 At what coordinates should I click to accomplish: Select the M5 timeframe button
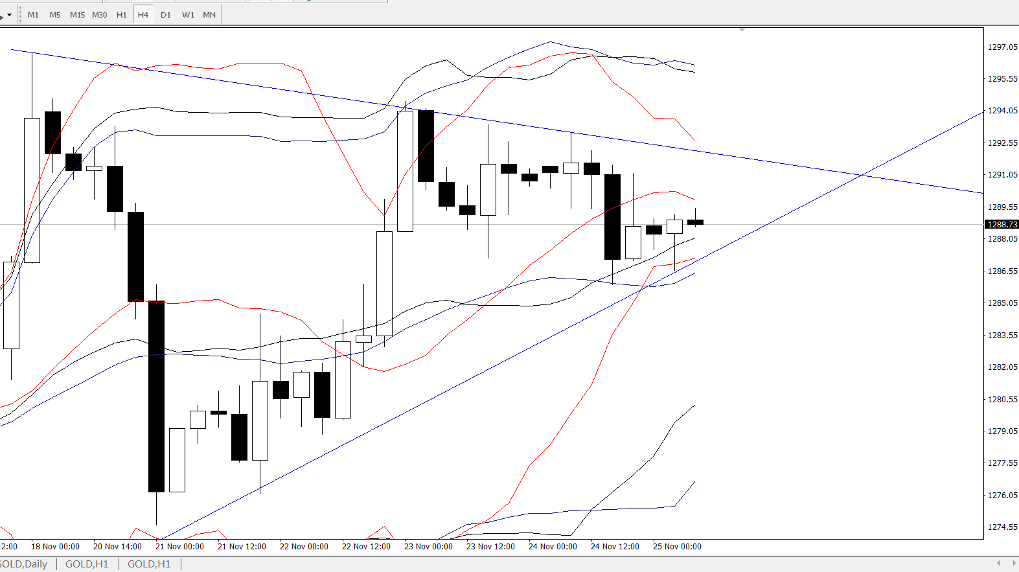tap(55, 14)
